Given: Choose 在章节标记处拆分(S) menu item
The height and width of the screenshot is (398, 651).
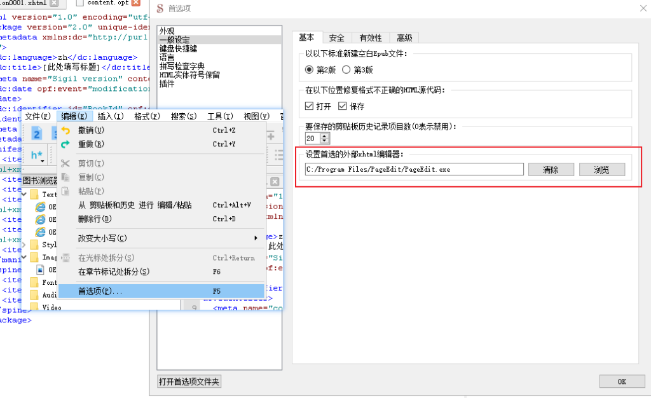Looking at the screenshot, I should (161, 271).
